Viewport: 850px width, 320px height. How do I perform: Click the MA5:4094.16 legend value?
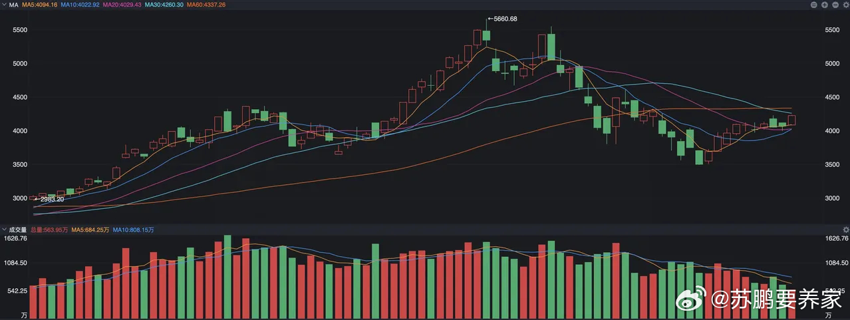point(39,5)
